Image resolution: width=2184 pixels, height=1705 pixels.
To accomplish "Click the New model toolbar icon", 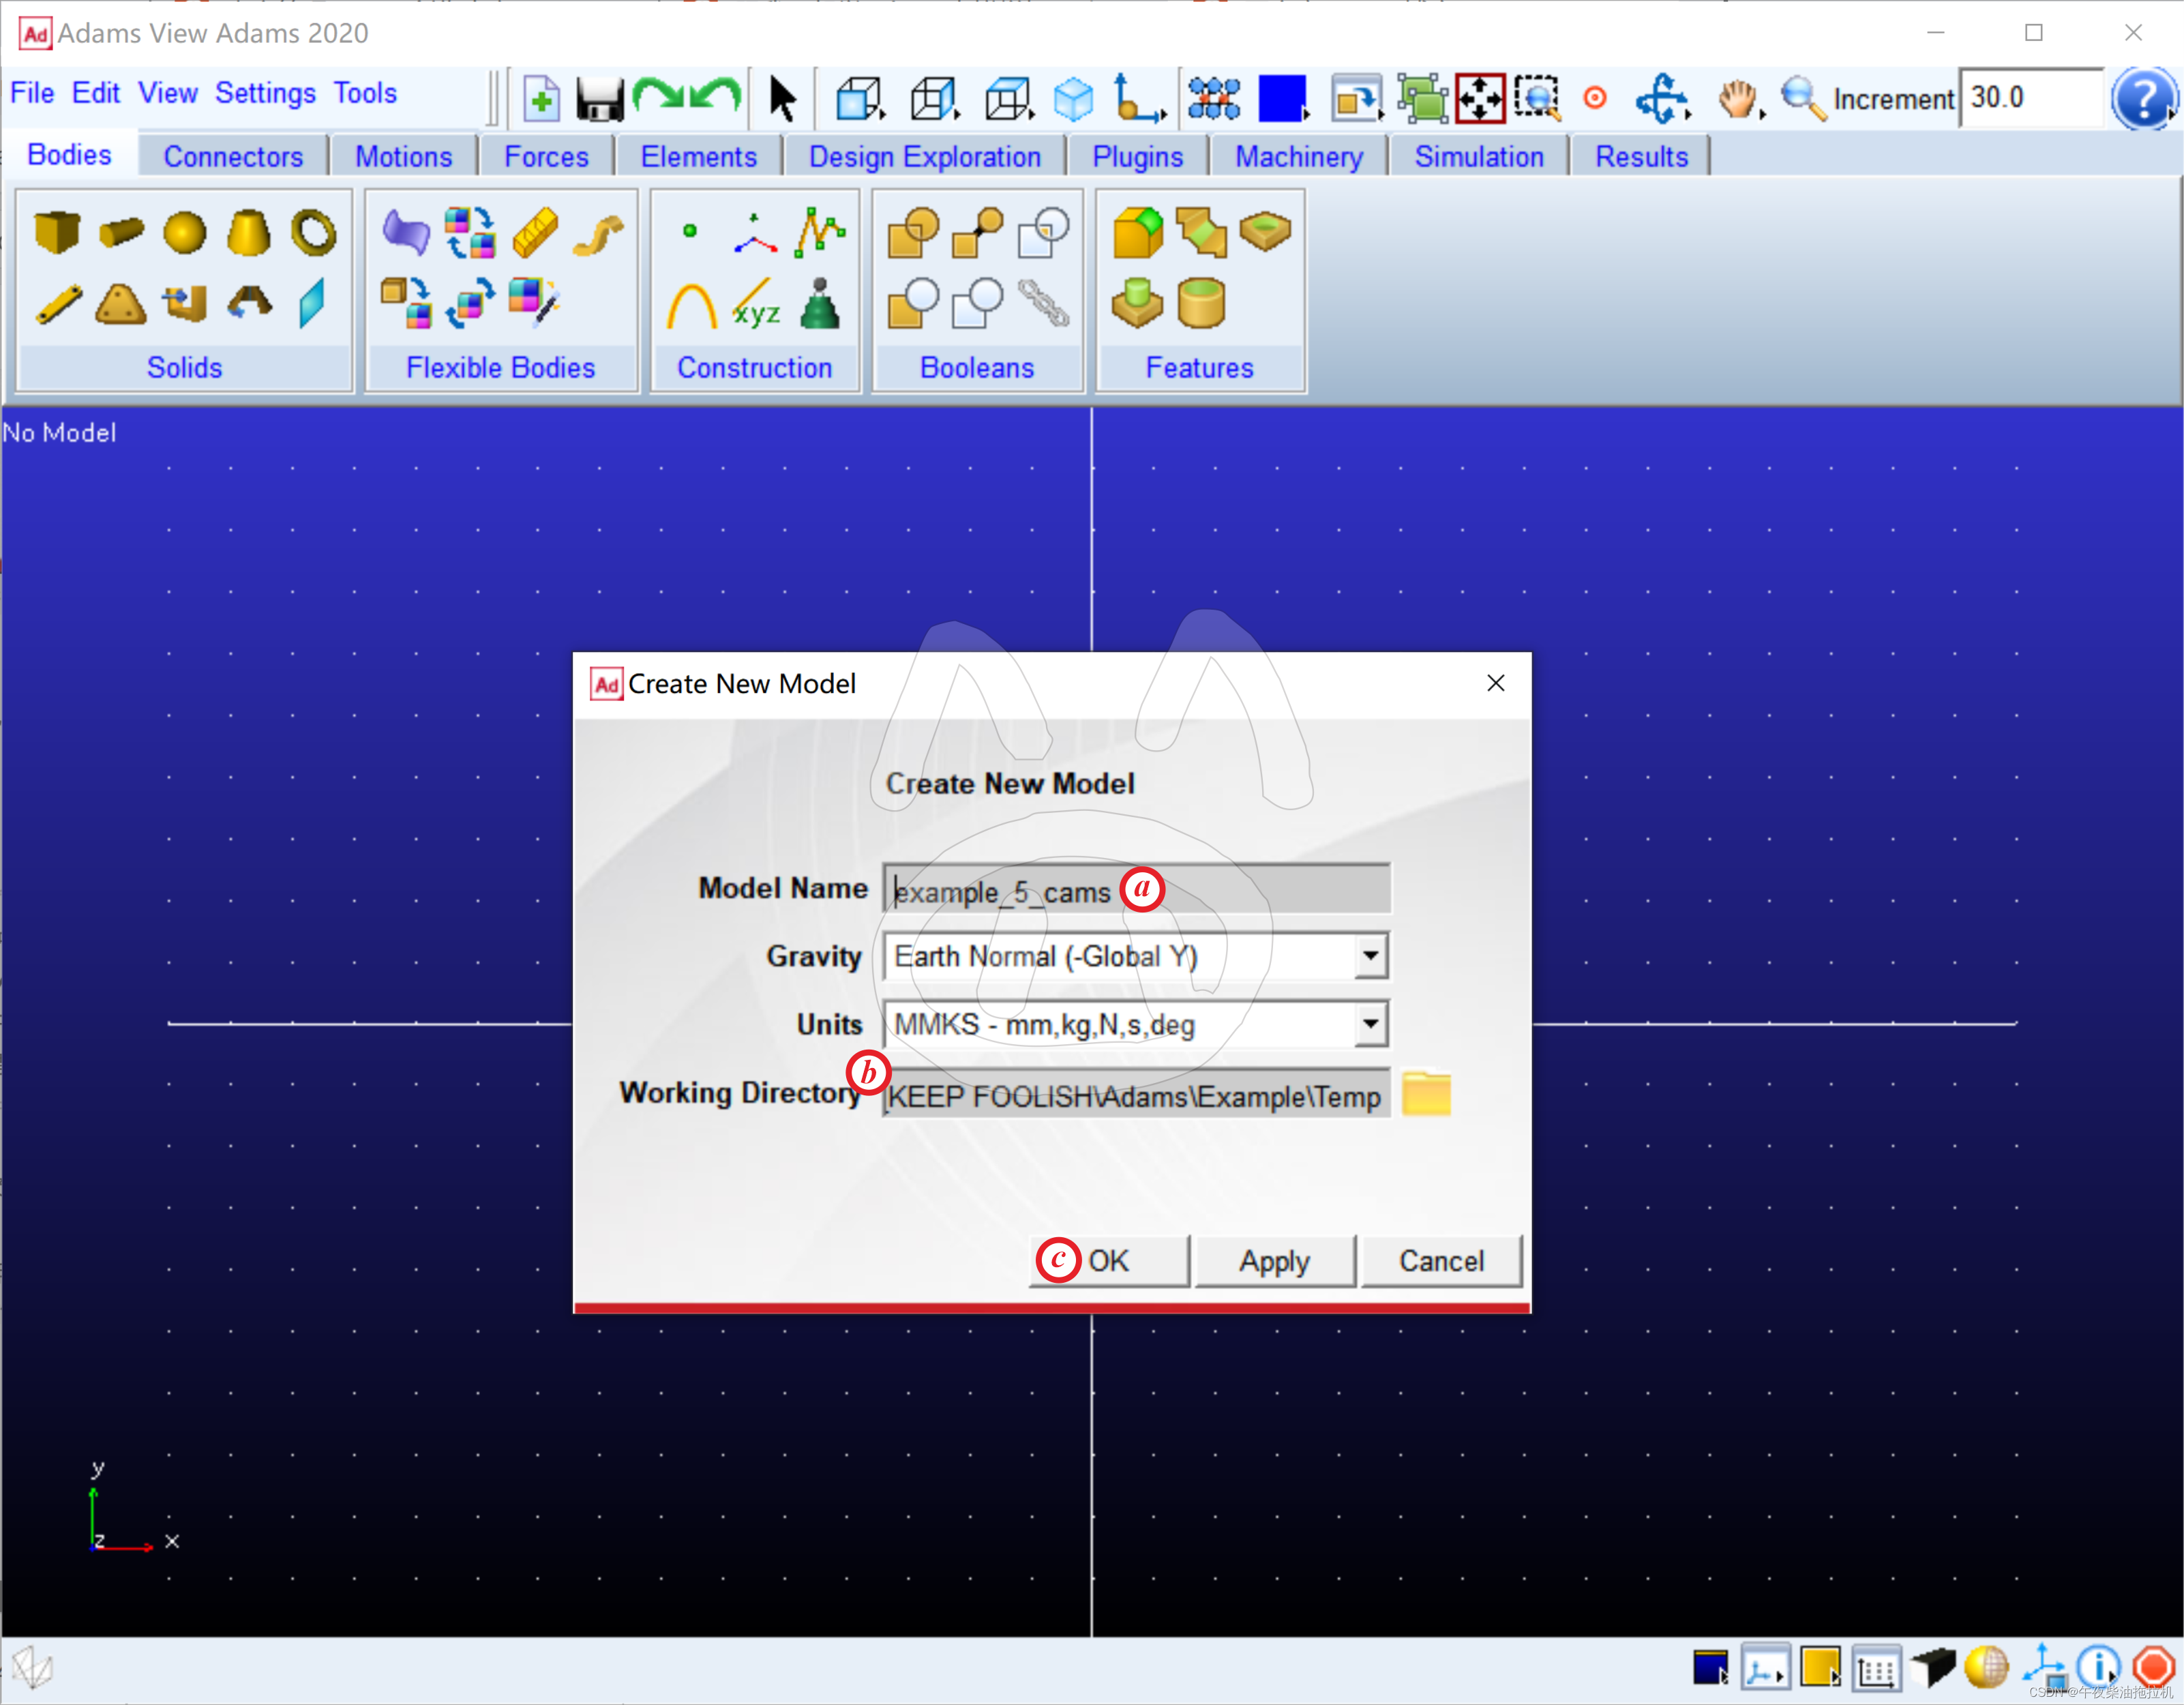I will point(541,99).
